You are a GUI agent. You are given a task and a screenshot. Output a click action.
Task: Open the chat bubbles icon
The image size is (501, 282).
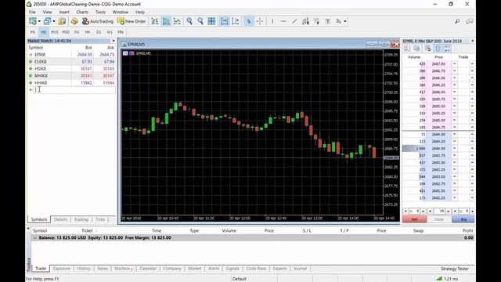(470, 21)
